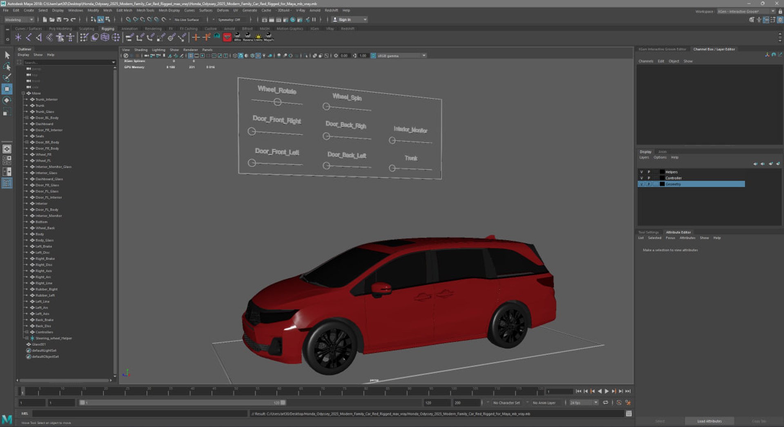Click the Create Locator shelf icon
This screenshot has height=427, width=784.
click(x=18, y=38)
